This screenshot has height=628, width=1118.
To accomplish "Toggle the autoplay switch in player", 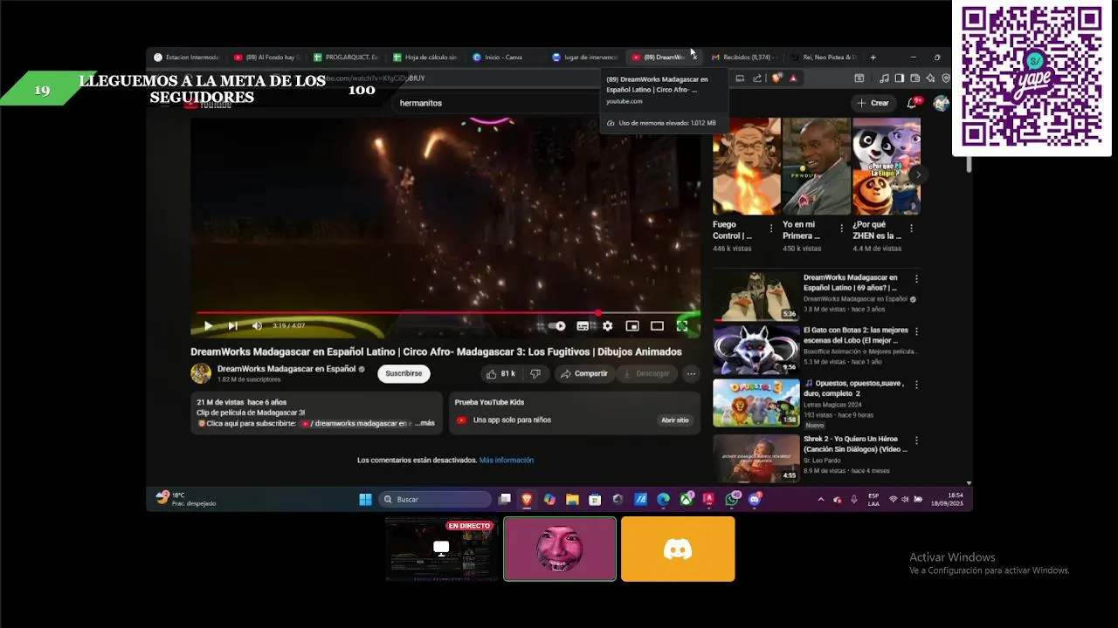I will (559, 326).
